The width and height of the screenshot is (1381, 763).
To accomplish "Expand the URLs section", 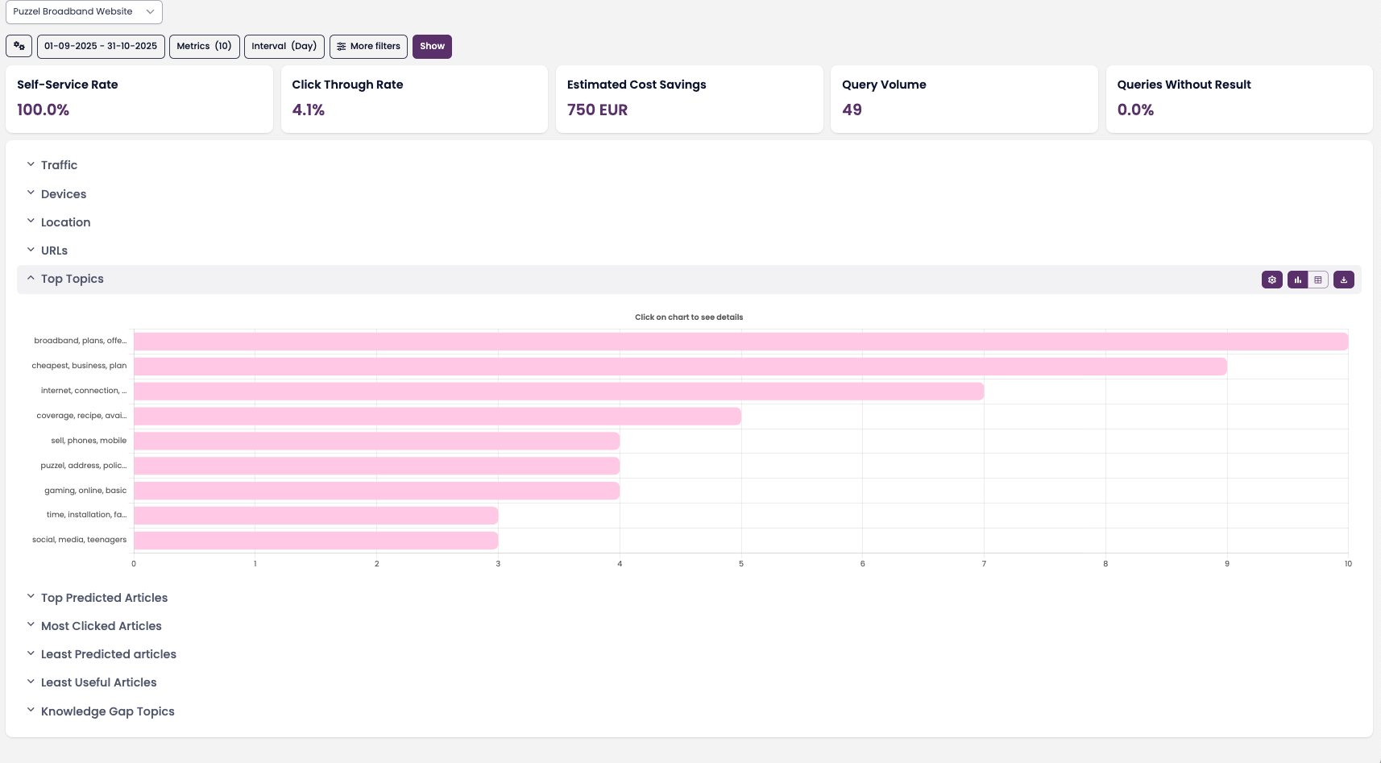I will pos(54,251).
